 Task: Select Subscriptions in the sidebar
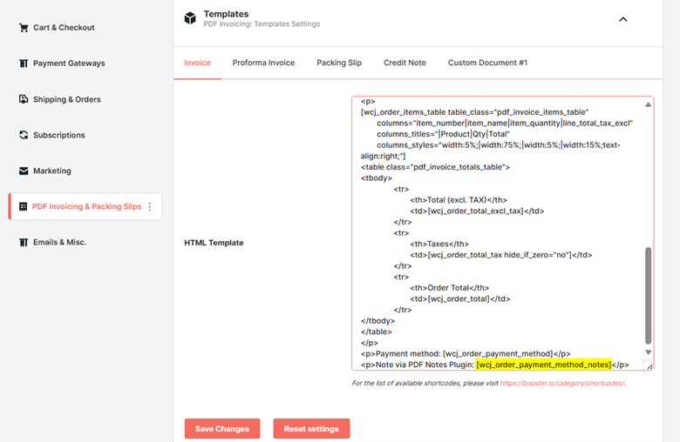point(59,135)
